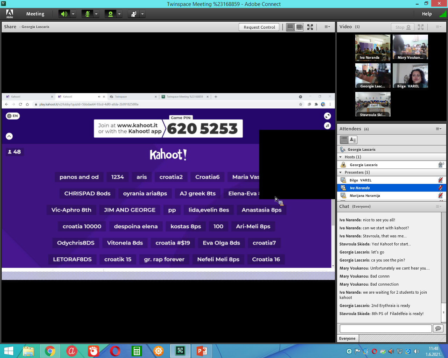Select host Georgia Lascaris in attendees list

391,165
